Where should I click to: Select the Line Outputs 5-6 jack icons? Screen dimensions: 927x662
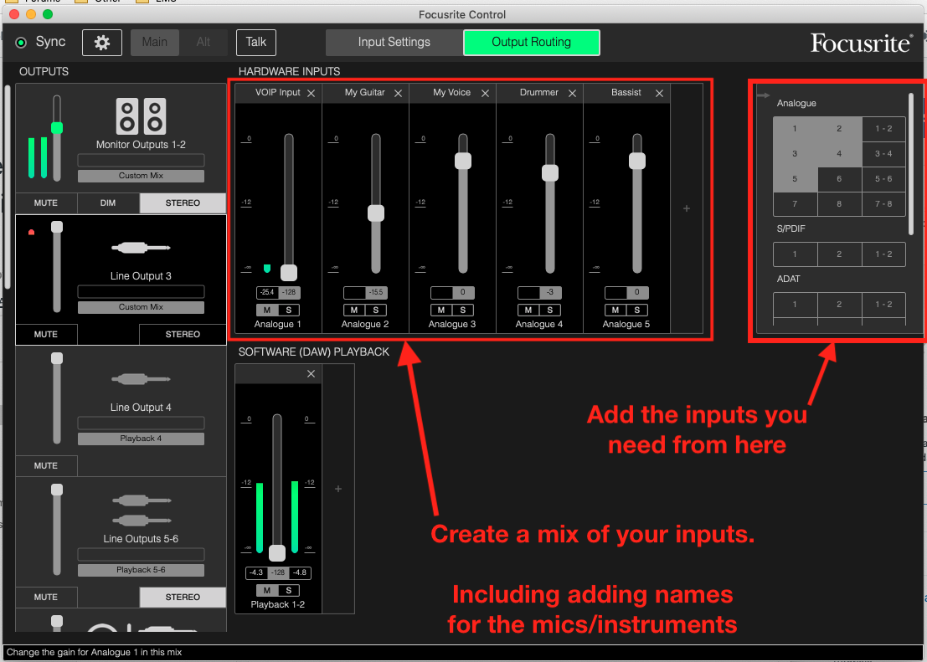pos(141,510)
